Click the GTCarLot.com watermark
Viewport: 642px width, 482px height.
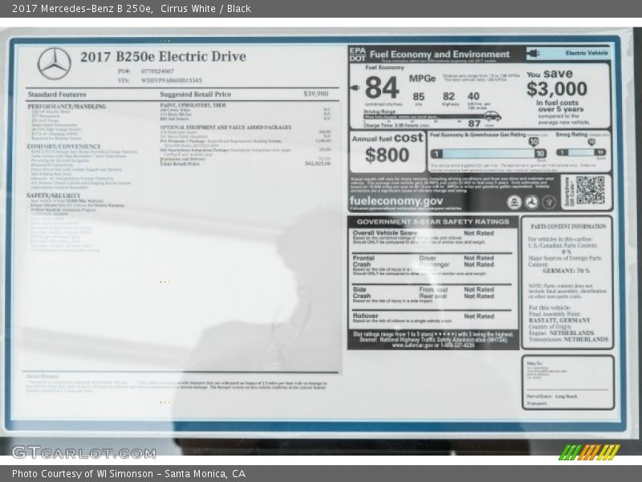(72, 451)
